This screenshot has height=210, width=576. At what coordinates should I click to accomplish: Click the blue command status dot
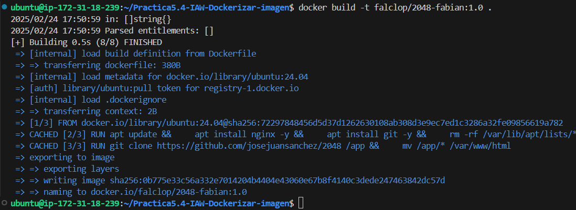pyautogui.click(x=4, y=8)
